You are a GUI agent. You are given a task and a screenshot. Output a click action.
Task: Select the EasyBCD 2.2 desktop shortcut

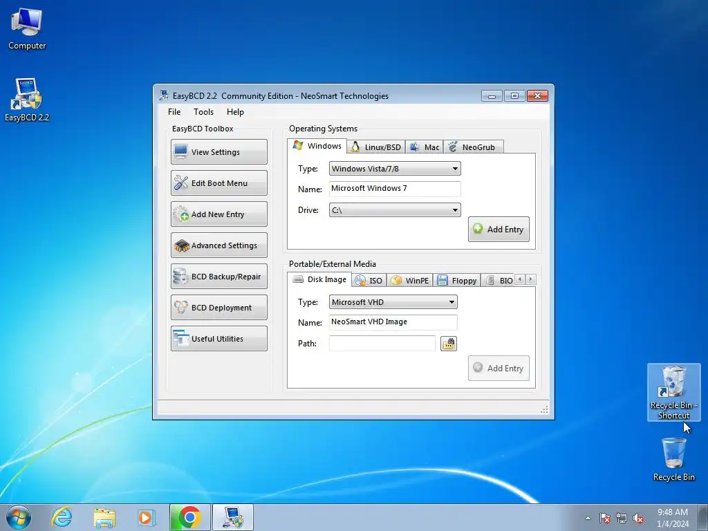(27, 100)
